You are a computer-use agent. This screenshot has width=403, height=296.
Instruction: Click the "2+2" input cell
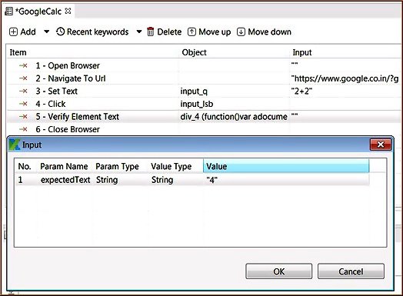tap(345, 91)
